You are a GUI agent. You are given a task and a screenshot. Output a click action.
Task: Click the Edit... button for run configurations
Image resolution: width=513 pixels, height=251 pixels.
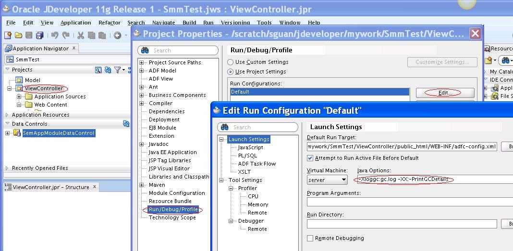[445, 93]
